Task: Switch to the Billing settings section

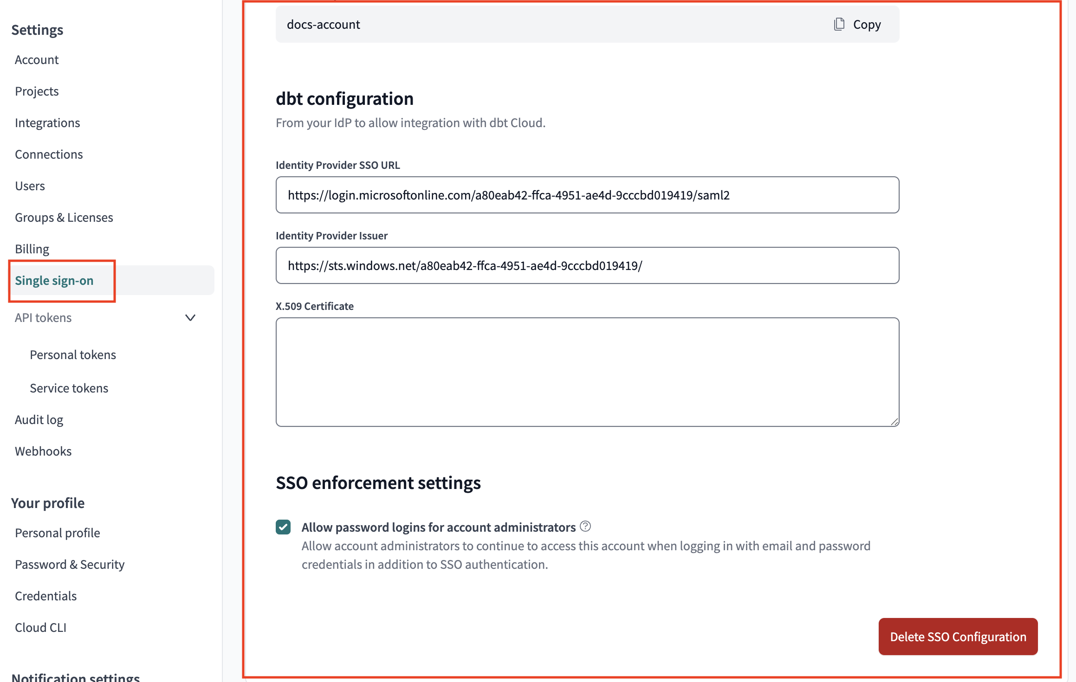Action: [32, 249]
